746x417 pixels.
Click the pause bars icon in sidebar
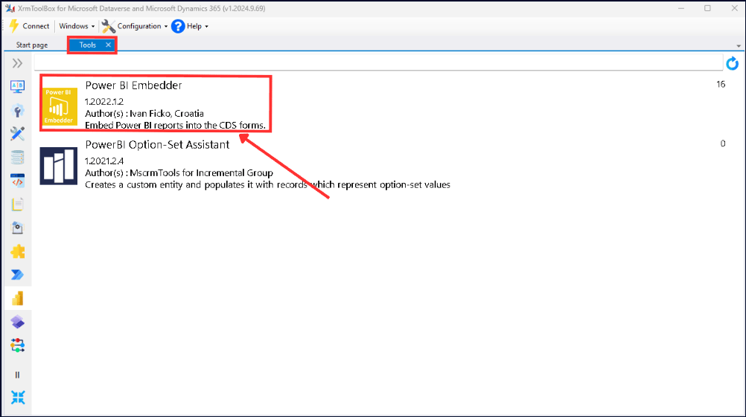pos(18,375)
